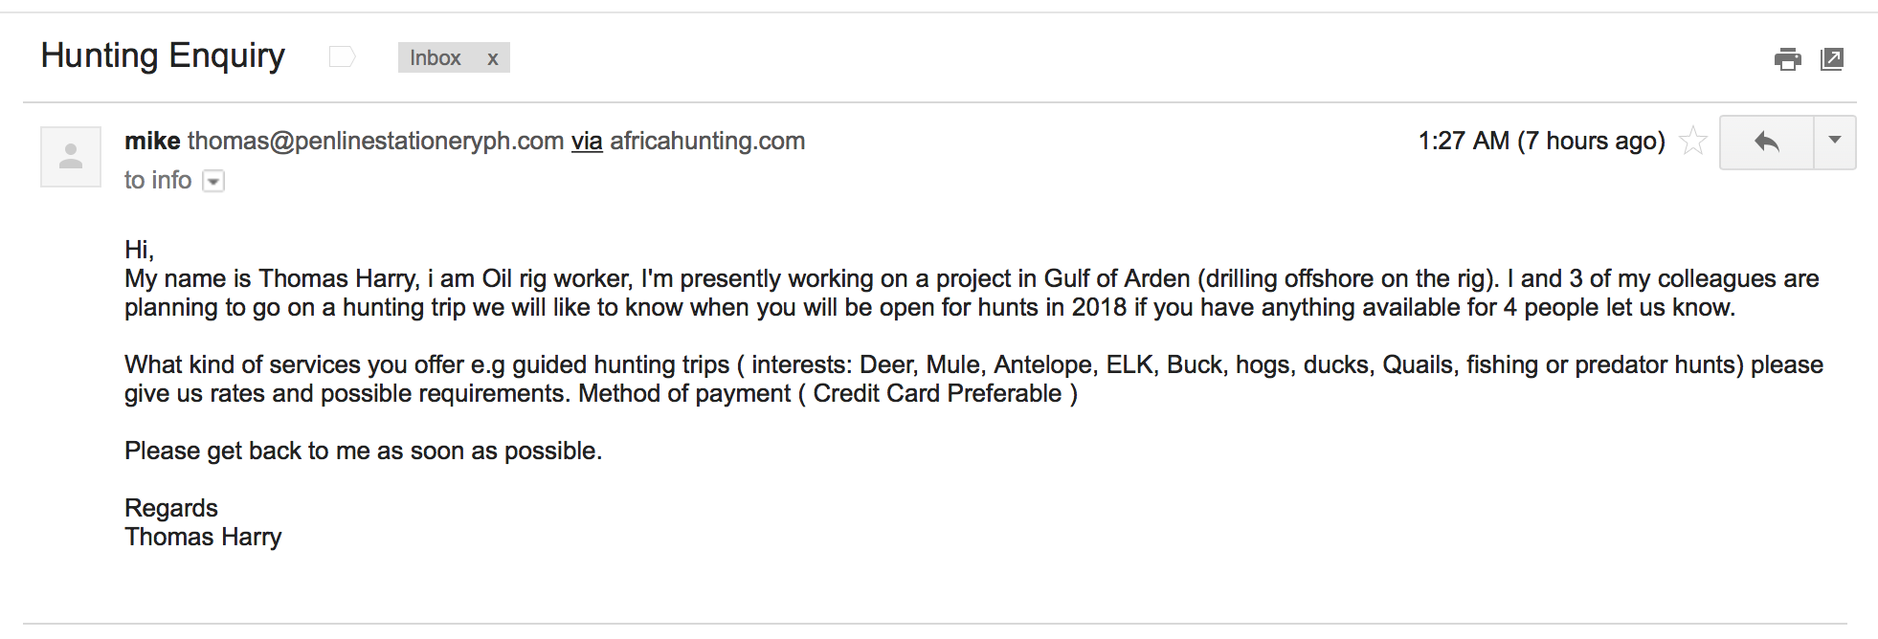Click the "Please get back to me" line
Viewport: 1878px width, 639px height.
click(x=364, y=451)
